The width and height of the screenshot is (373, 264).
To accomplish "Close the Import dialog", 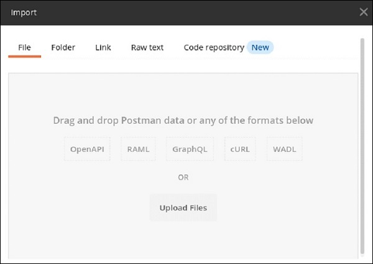I will click(x=363, y=12).
